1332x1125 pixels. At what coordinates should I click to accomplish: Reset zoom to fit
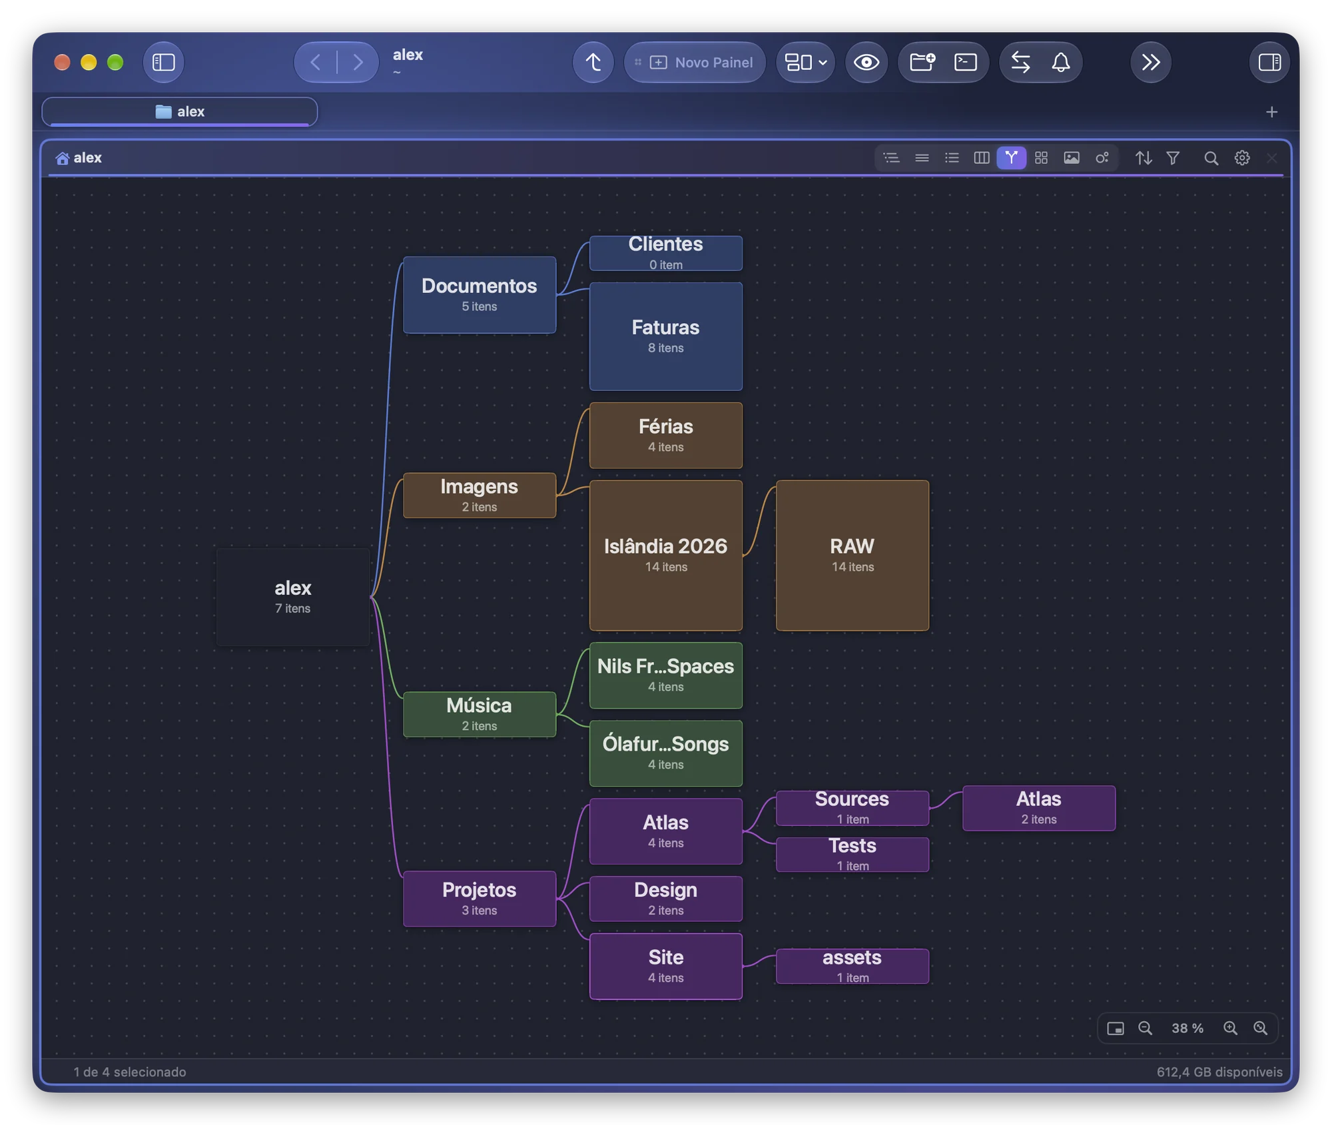(x=1261, y=1028)
